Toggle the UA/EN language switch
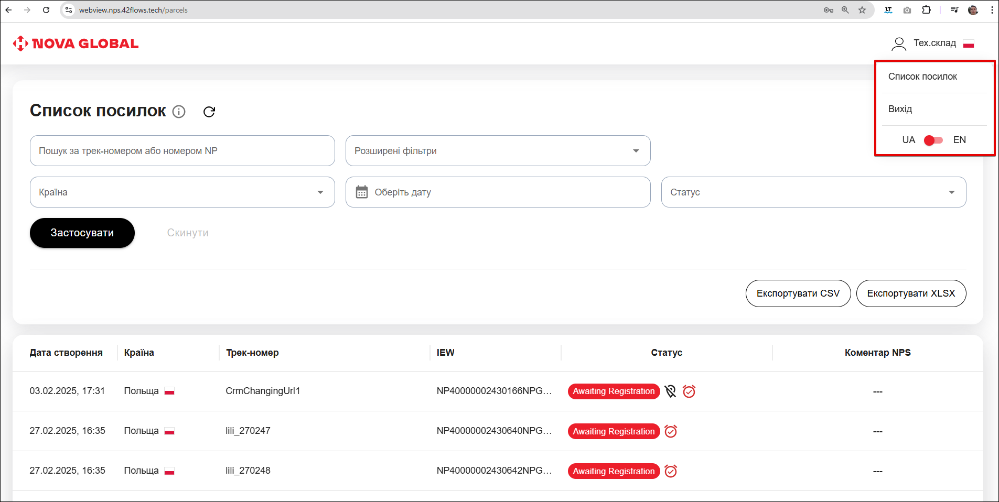999x502 pixels. (933, 140)
